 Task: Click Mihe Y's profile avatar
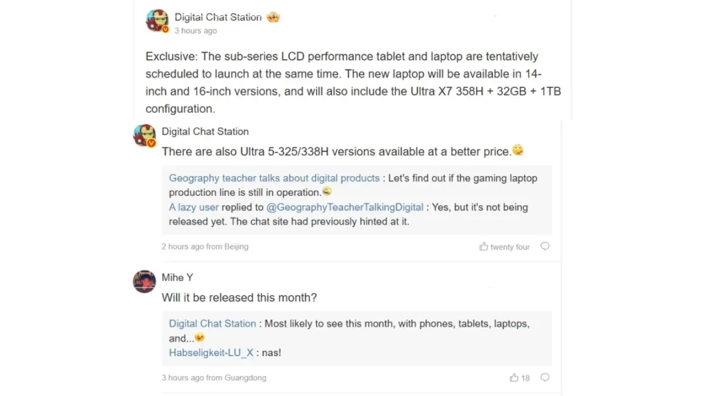(144, 282)
